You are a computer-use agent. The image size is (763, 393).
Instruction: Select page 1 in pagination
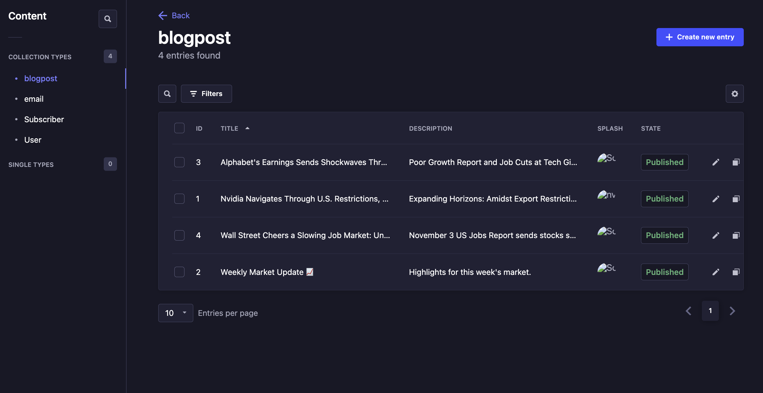(710, 311)
